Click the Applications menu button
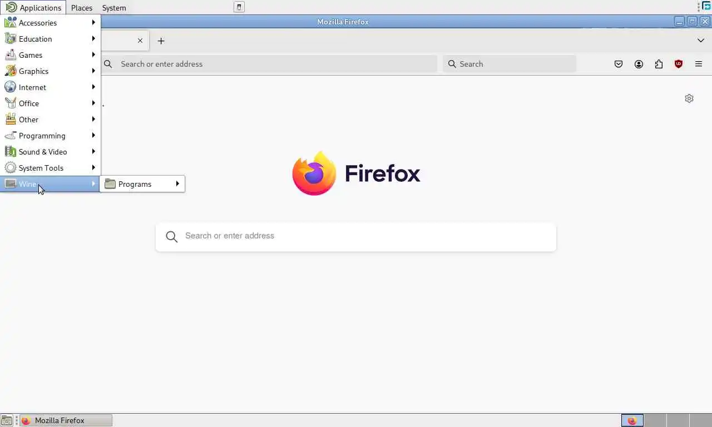The height and width of the screenshot is (427, 712). pos(33,8)
